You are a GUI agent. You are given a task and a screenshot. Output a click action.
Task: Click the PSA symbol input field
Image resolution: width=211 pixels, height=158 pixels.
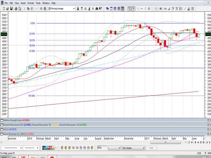102,148
